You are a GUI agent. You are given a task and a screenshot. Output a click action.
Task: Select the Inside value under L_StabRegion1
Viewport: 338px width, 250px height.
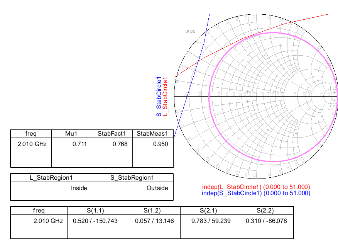(x=79, y=188)
